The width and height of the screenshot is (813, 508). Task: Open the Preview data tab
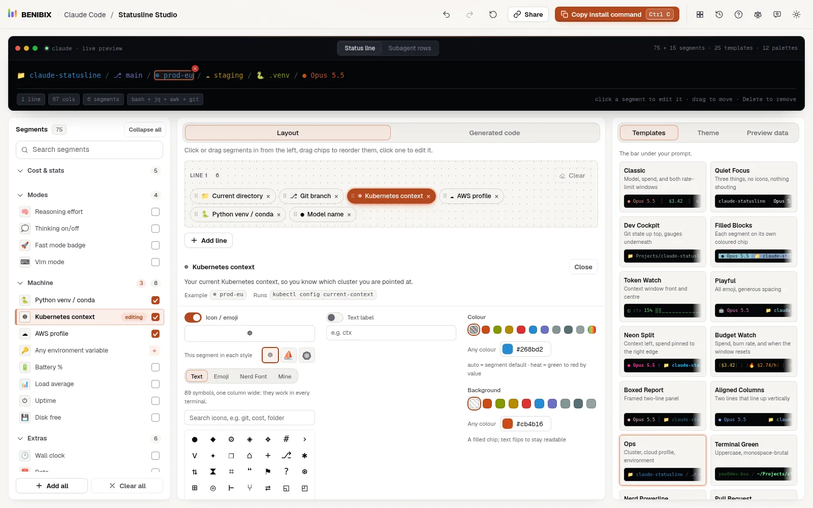(x=767, y=133)
